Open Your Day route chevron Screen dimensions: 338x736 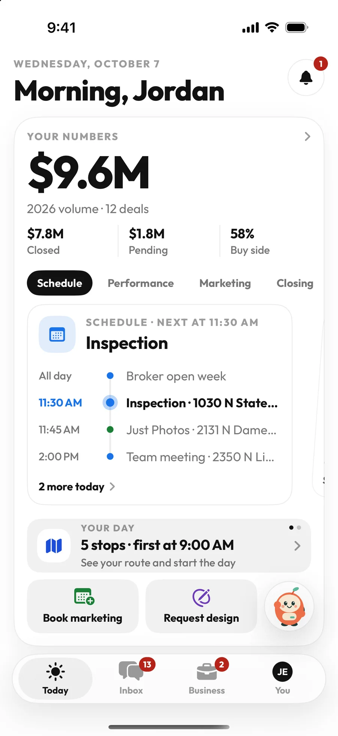coord(297,546)
